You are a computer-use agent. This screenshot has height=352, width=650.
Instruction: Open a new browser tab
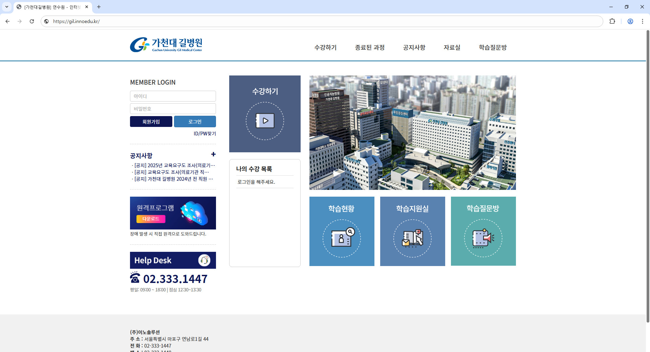pos(99,7)
